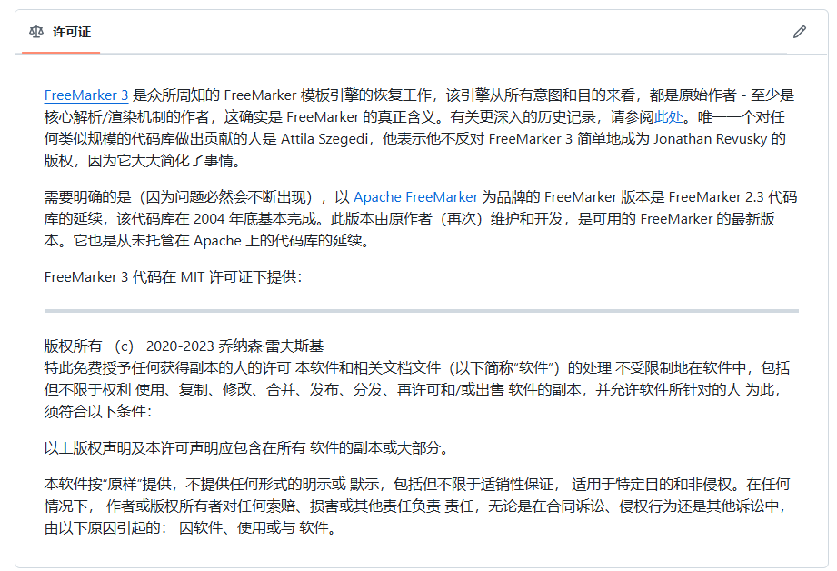Follow the 此处 history link

coord(668,117)
